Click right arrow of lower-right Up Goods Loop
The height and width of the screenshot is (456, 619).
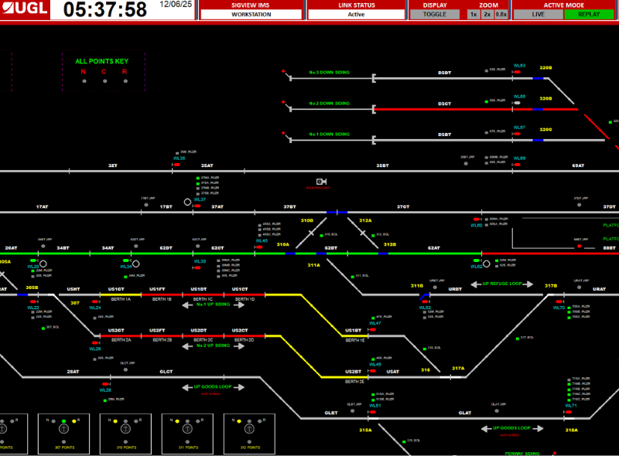[x=538, y=428]
